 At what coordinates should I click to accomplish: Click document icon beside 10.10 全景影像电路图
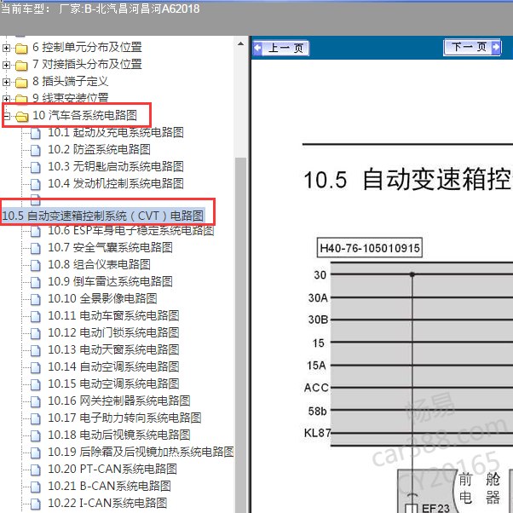[35, 299]
